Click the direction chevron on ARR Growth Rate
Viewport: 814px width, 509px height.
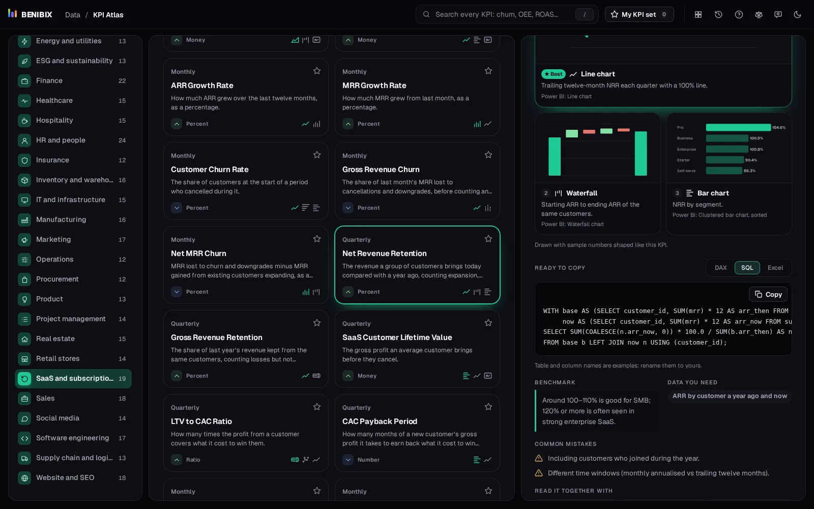pyautogui.click(x=177, y=124)
